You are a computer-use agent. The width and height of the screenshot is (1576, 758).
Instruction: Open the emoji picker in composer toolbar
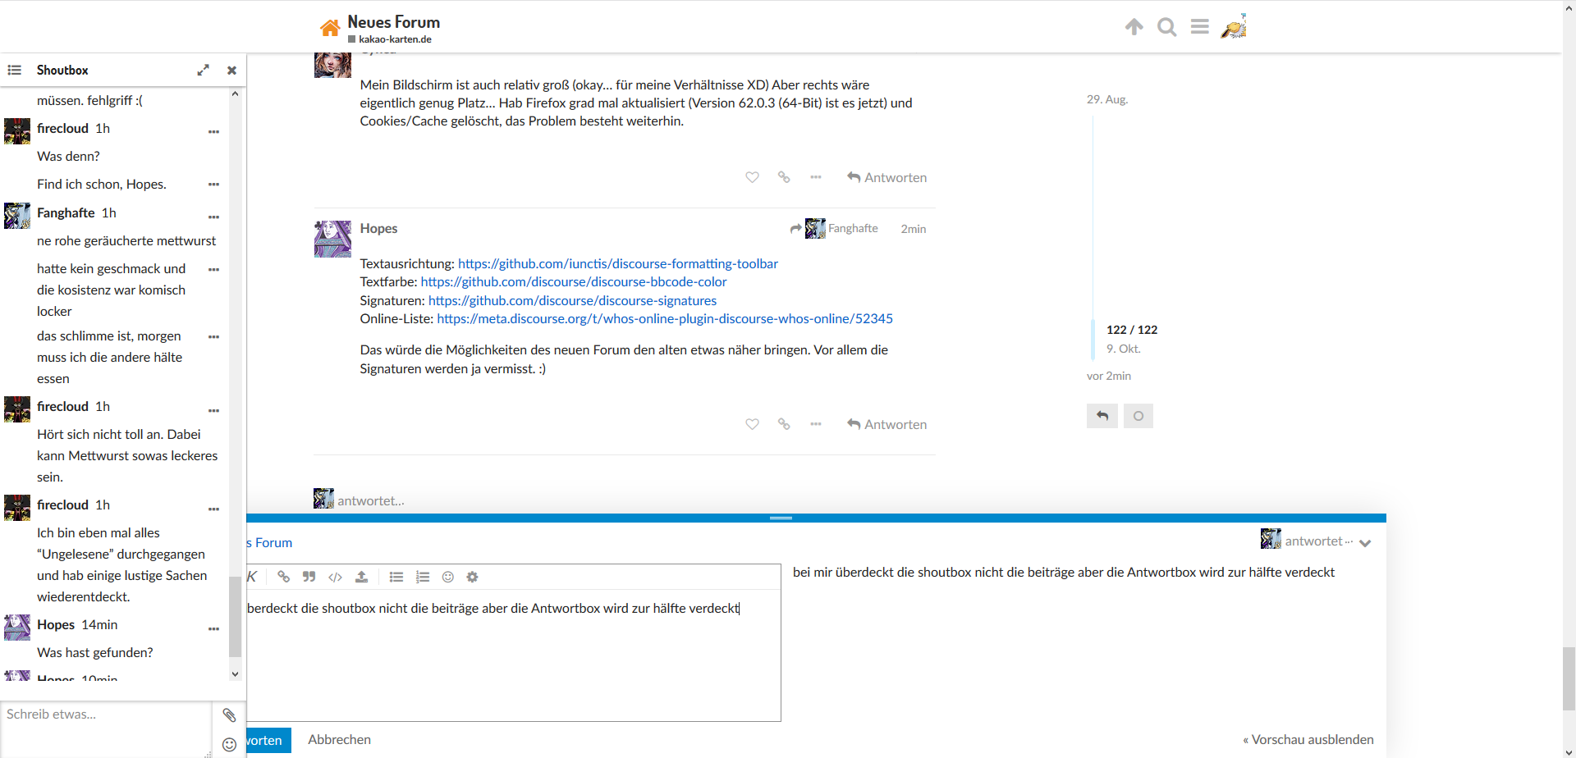coord(448,577)
